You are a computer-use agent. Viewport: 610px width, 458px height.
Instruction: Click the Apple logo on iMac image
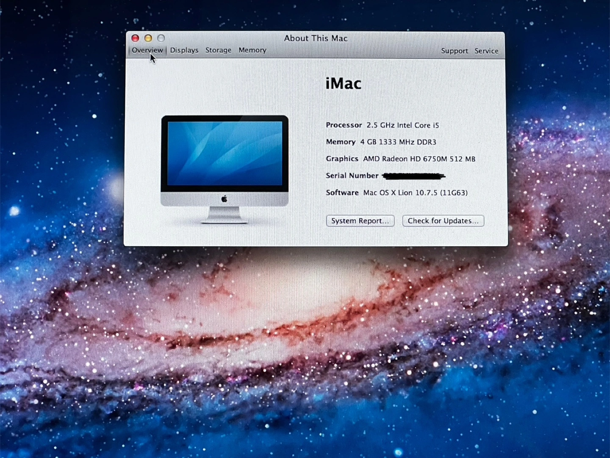click(225, 199)
